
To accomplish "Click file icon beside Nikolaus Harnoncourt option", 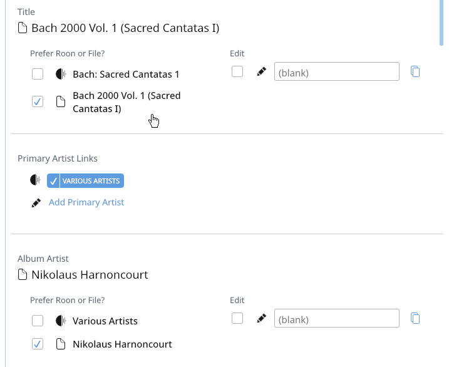I will click(x=60, y=344).
